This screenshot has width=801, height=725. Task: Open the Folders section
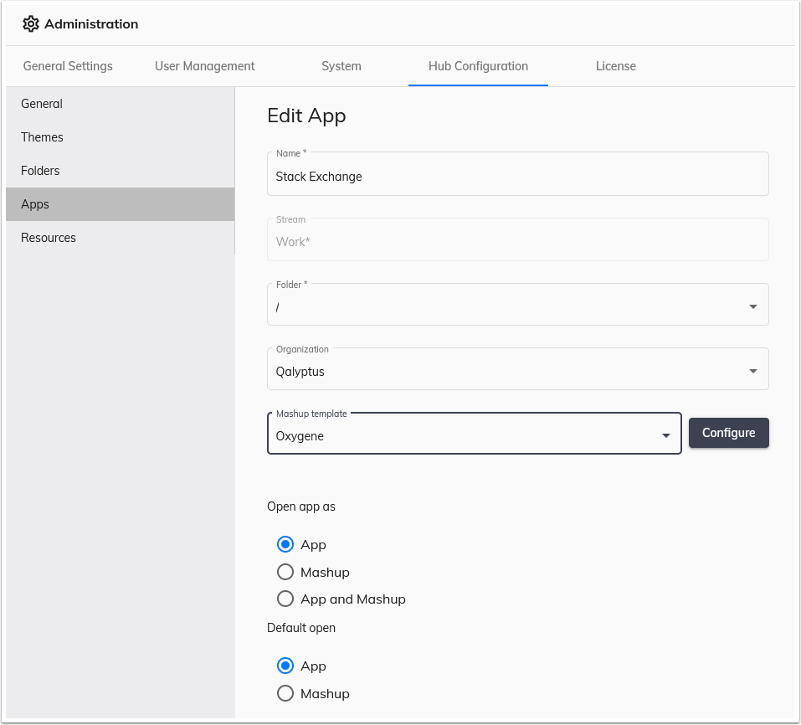click(40, 170)
